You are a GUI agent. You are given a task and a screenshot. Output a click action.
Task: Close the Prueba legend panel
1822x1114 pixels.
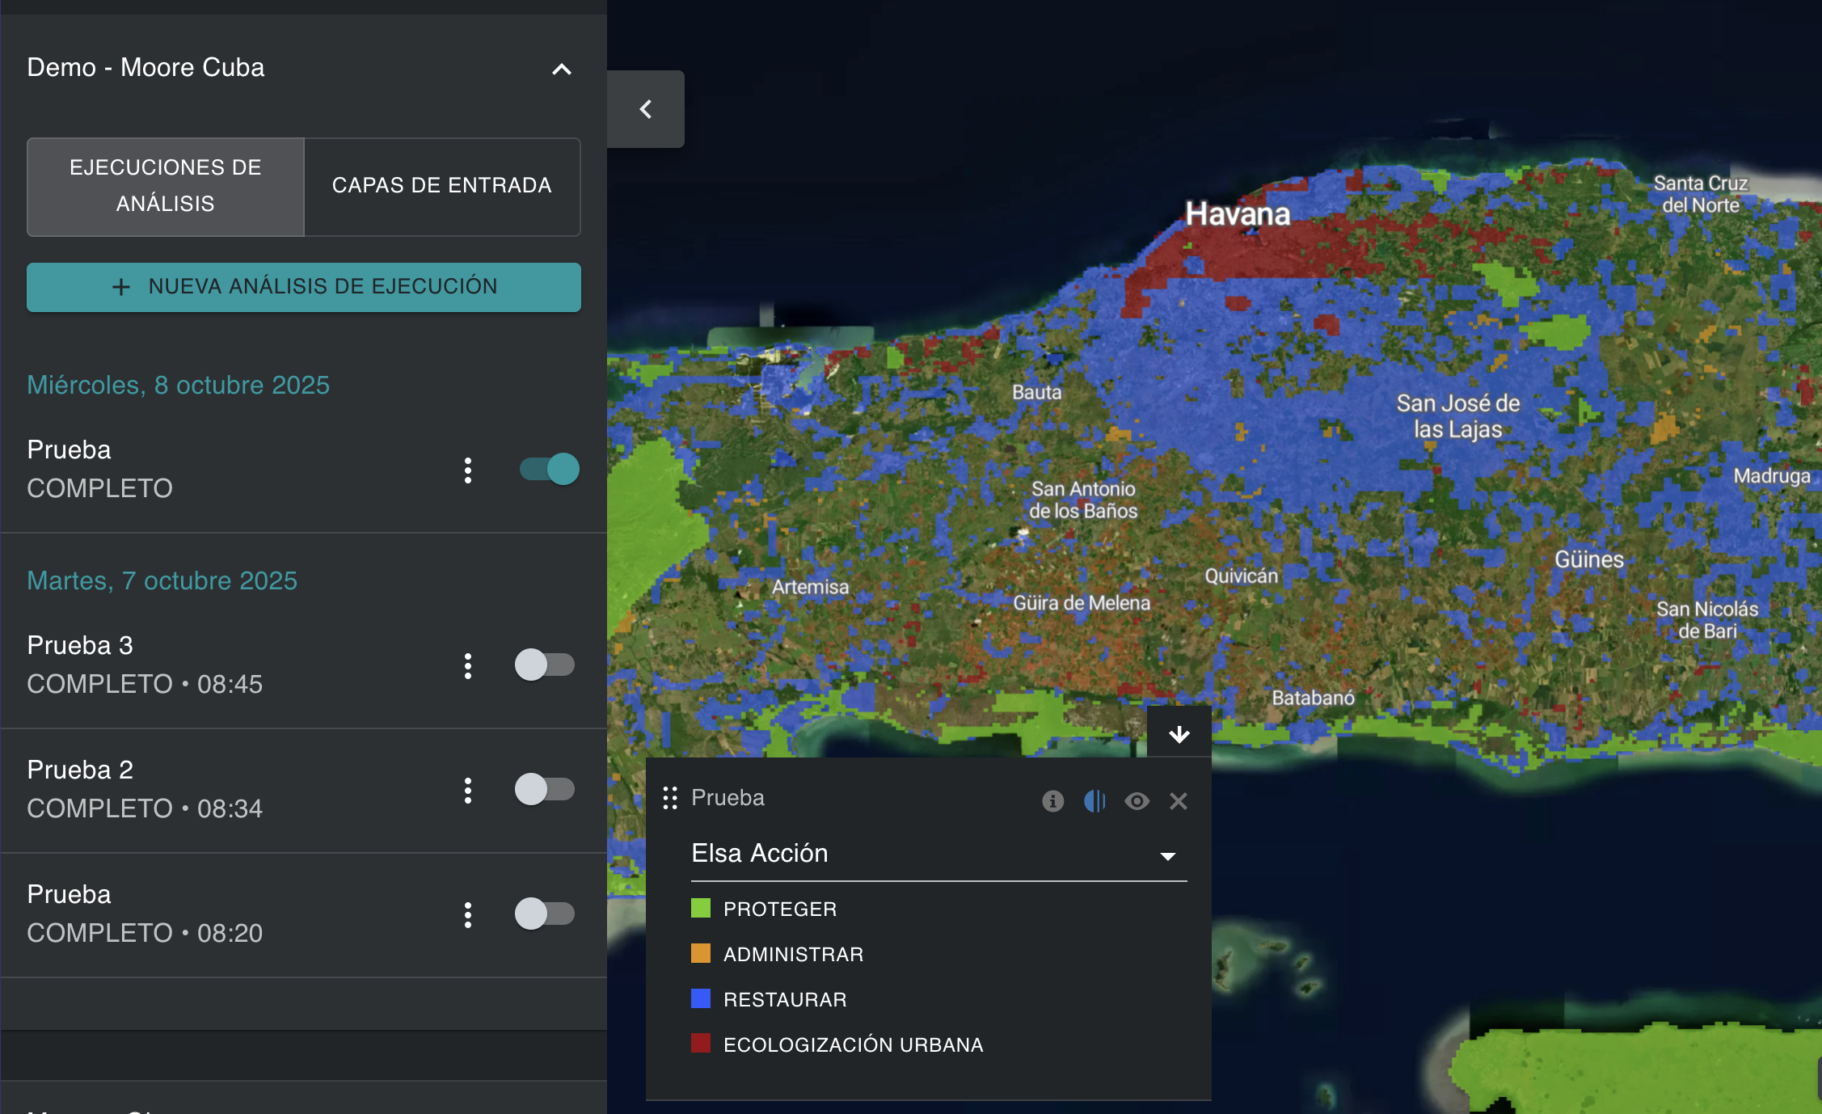1179,801
